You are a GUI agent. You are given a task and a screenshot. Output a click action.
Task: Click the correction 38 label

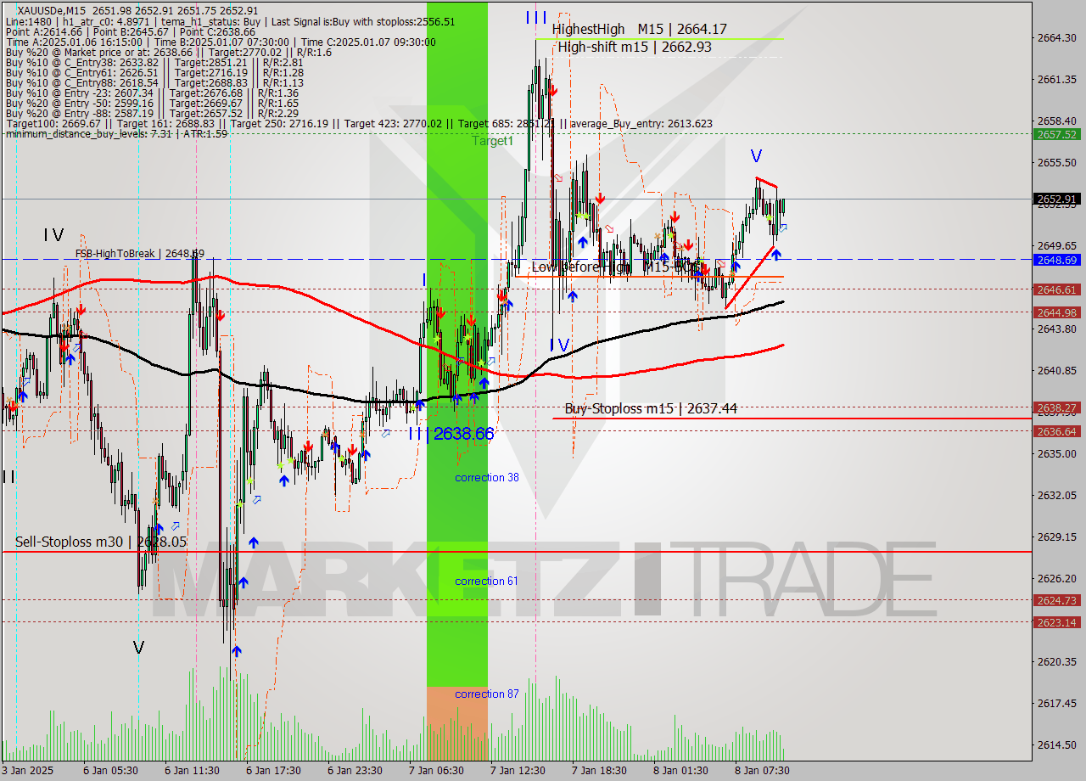tap(487, 478)
